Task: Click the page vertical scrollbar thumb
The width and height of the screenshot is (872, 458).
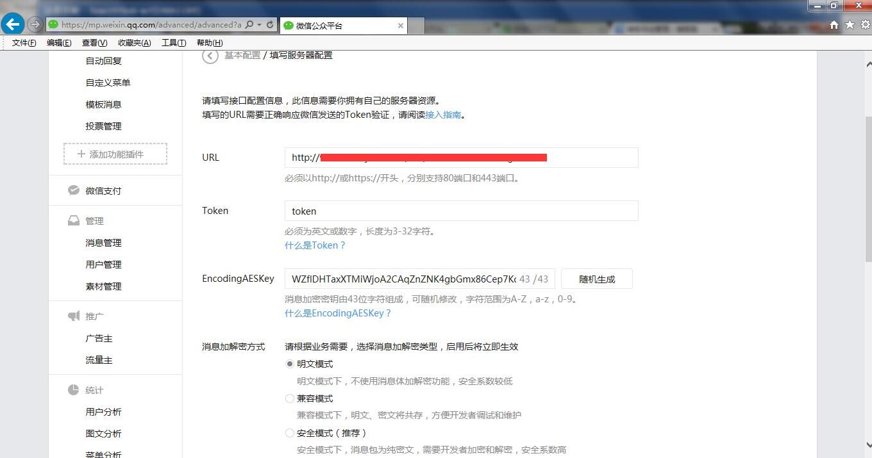Action: [x=869, y=189]
